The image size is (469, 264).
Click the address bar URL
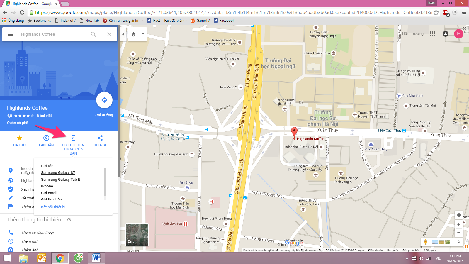233,12
